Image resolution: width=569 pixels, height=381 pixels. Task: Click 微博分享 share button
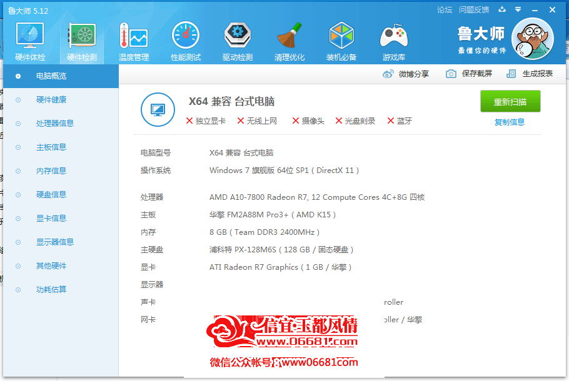[x=406, y=74]
